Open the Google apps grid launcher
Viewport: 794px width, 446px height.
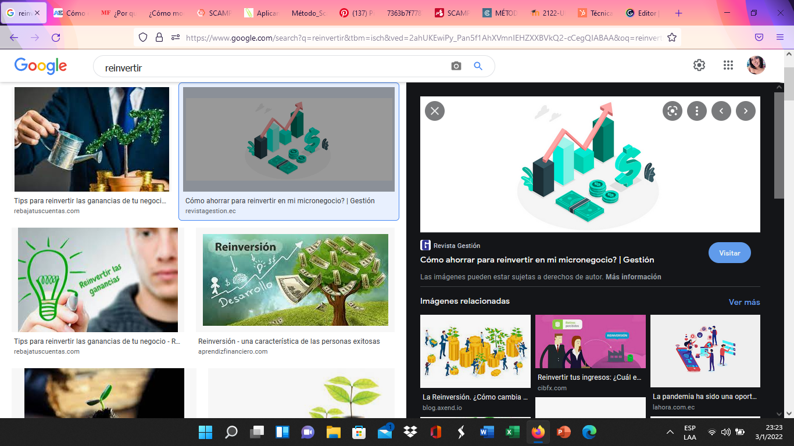[x=728, y=65]
